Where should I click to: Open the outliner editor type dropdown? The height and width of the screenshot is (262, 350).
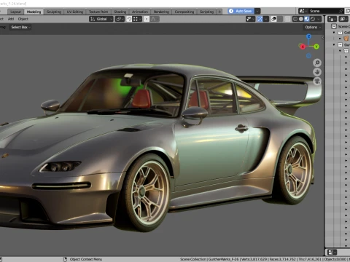(x=332, y=19)
